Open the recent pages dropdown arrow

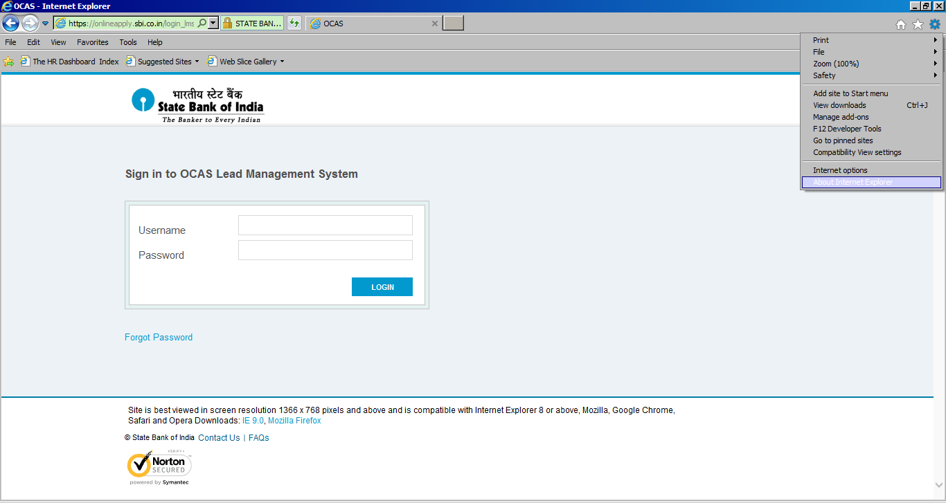(x=46, y=24)
